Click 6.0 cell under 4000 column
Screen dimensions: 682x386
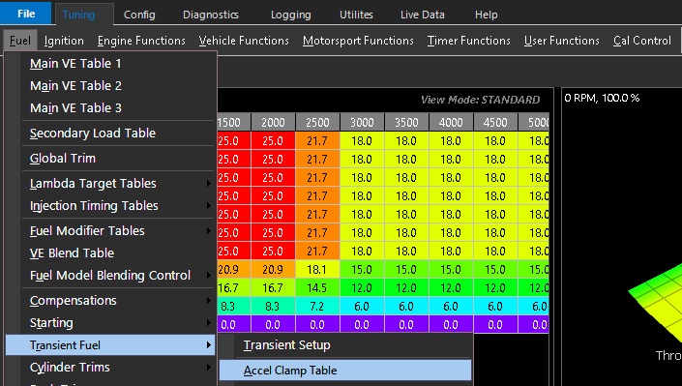click(451, 307)
